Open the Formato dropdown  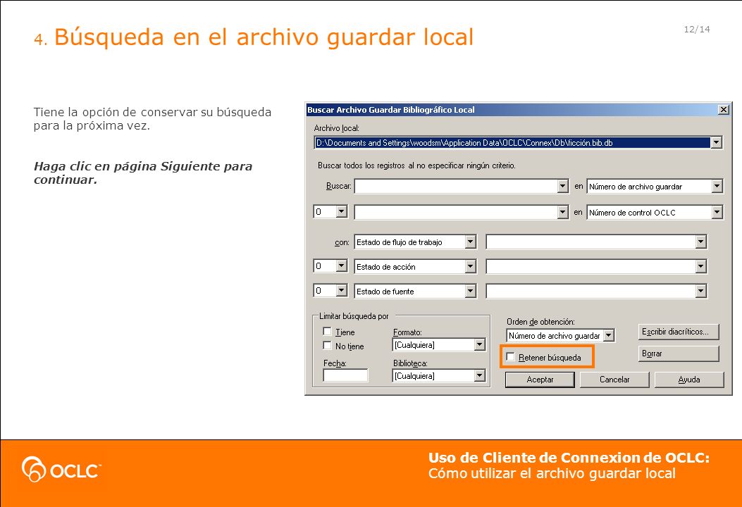click(479, 345)
